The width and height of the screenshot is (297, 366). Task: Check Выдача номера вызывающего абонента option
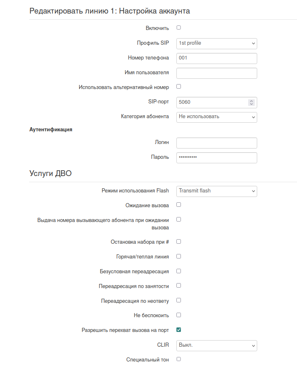pos(178,220)
